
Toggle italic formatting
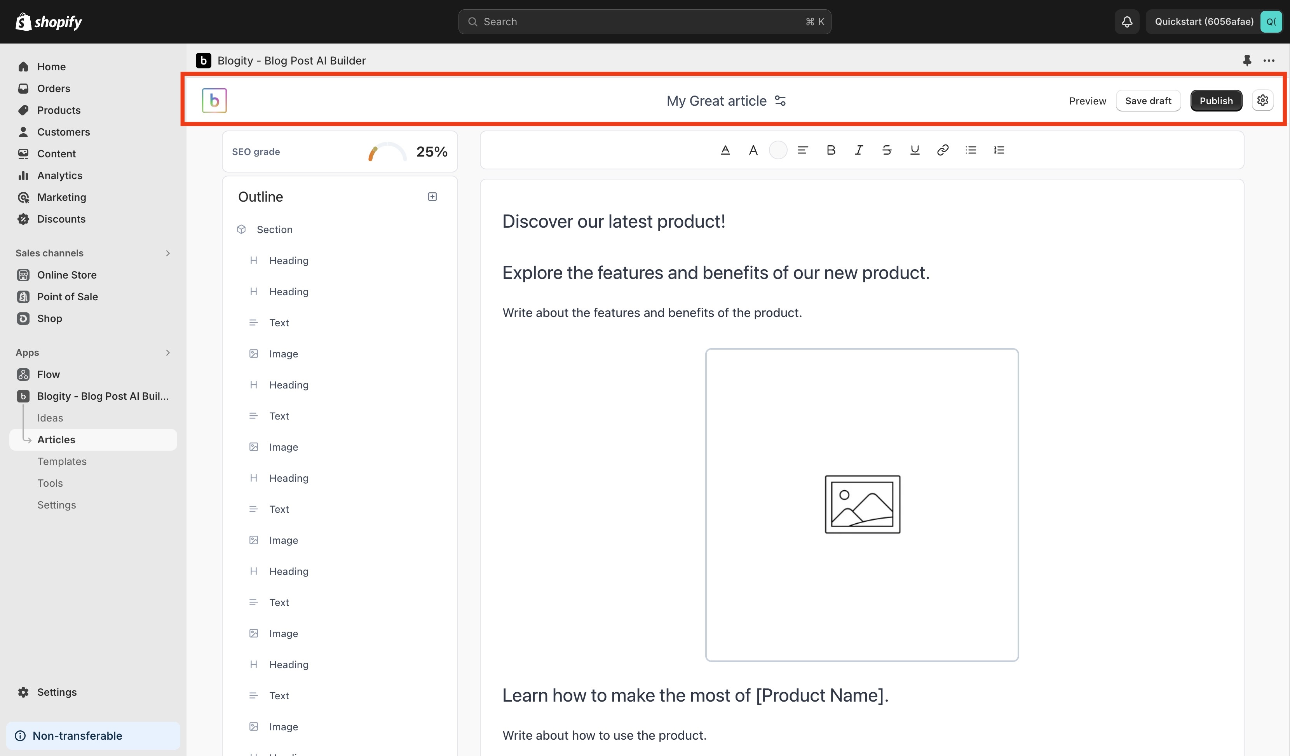859,150
